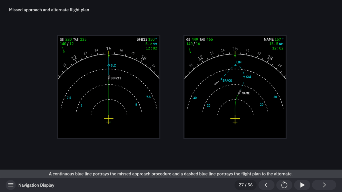The width and height of the screenshot is (342, 192).
Task: Click the yellow aircraft symbol on right display
Action: pos(235,119)
